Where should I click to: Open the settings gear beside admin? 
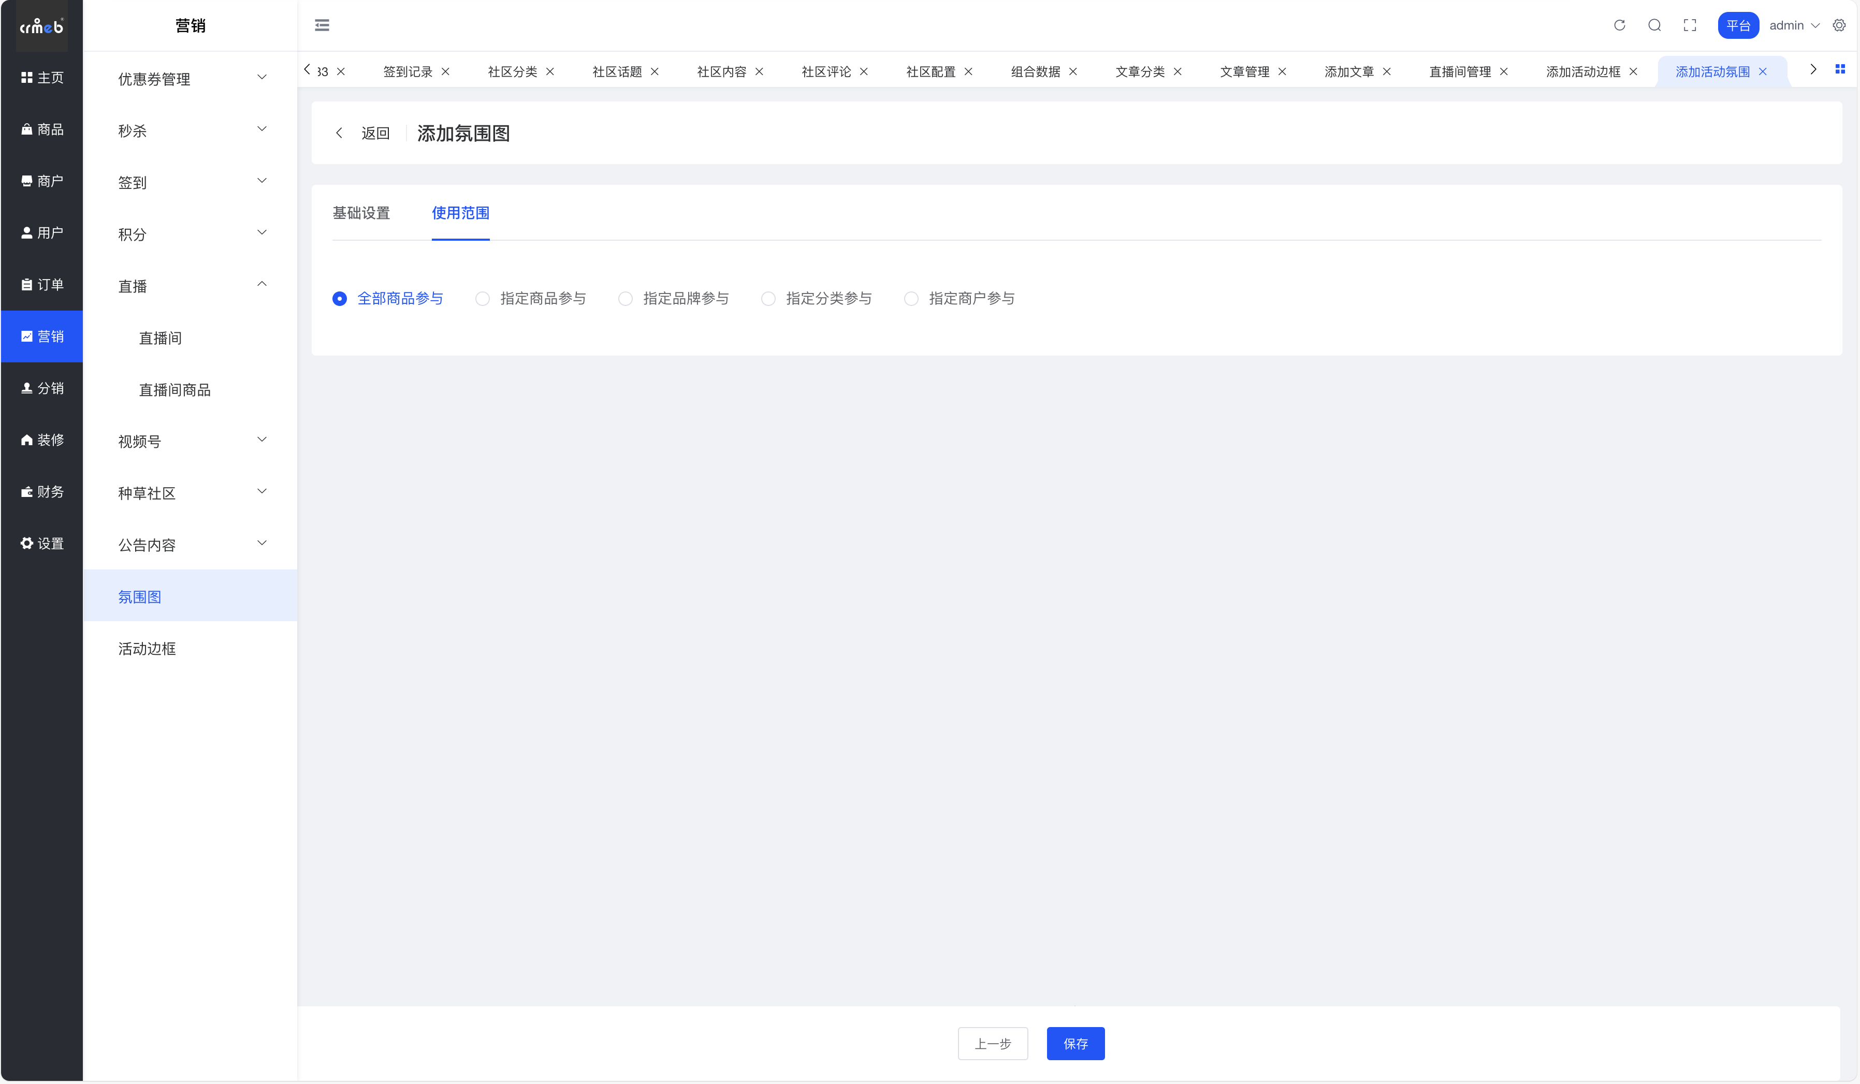[x=1839, y=25]
